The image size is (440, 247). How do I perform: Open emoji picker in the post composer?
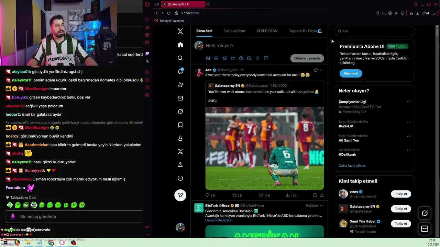[x=241, y=58]
